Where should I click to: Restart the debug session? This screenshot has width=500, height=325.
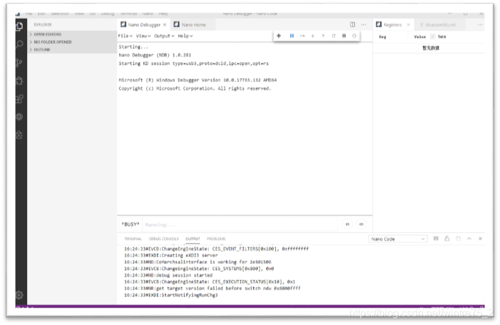click(334, 36)
